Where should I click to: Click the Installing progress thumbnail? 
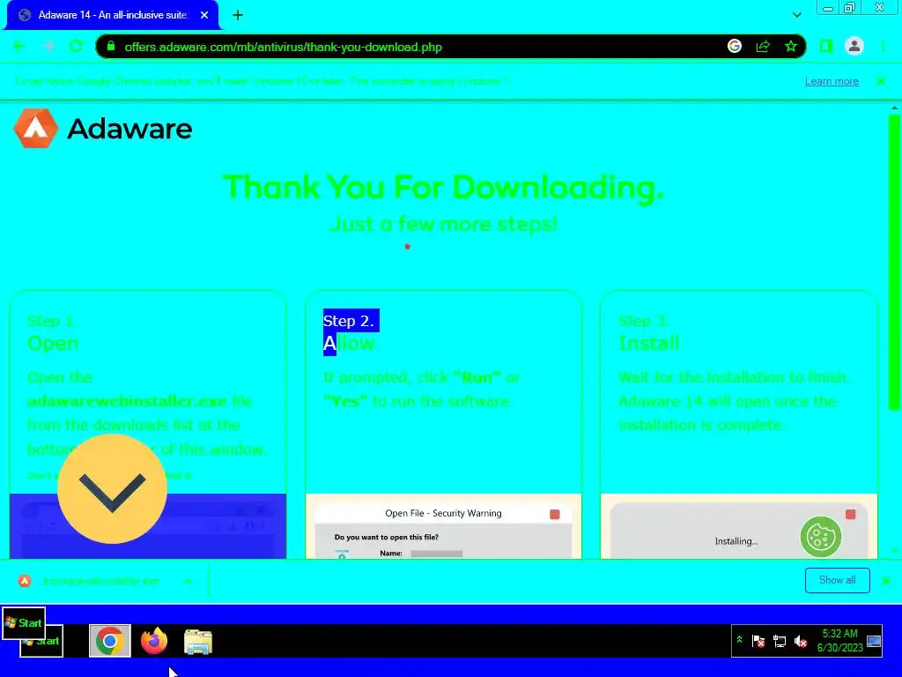(739, 527)
